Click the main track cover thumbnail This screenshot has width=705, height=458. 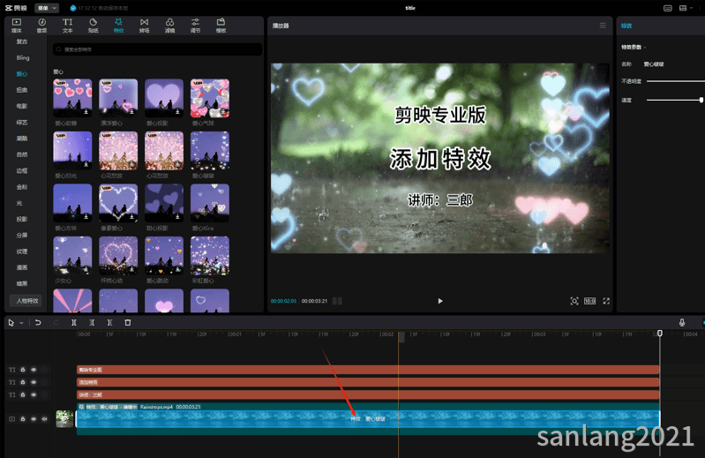click(64, 419)
